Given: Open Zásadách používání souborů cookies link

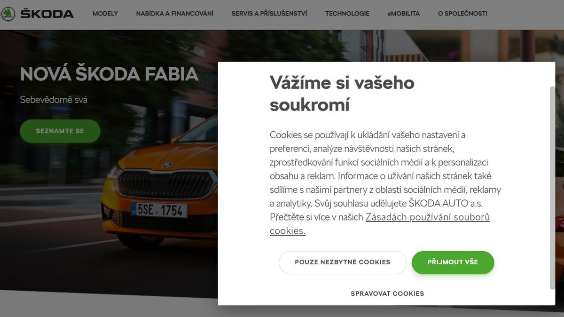Looking at the screenshot, I should (380, 224).
